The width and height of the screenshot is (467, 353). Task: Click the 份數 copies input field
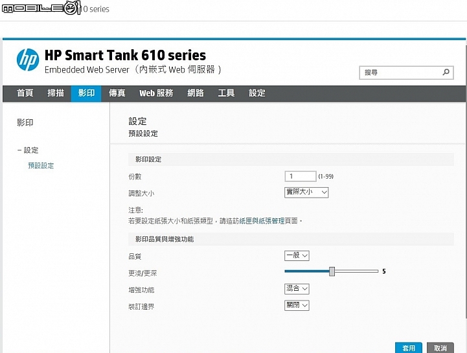click(x=301, y=176)
